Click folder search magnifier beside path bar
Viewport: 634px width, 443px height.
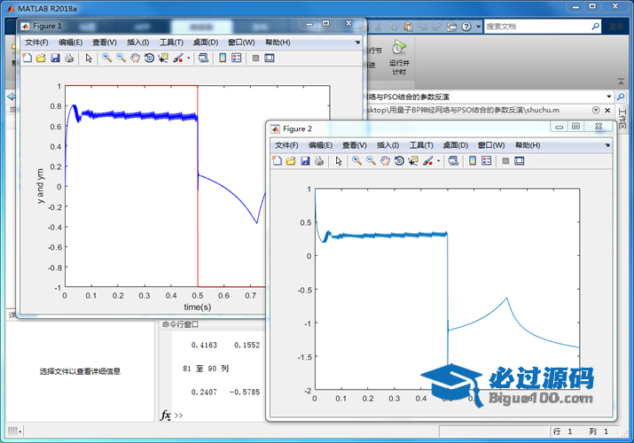(x=620, y=97)
